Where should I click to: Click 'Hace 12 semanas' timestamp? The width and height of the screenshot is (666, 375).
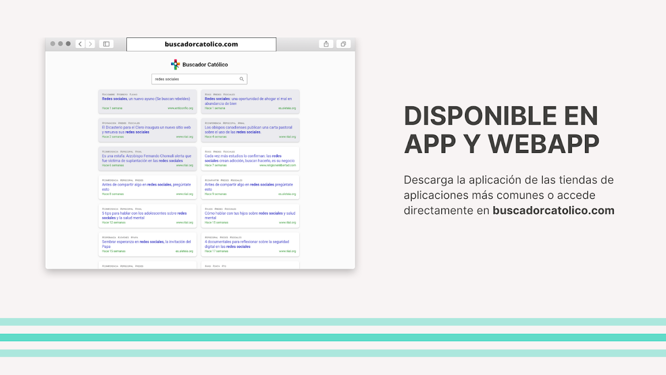point(114,222)
